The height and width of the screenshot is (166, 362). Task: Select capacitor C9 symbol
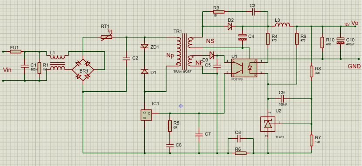tap(282, 99)
